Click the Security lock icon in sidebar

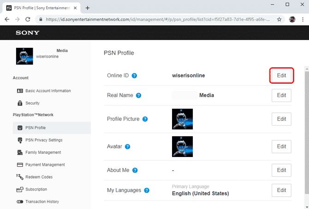[20, 103]
